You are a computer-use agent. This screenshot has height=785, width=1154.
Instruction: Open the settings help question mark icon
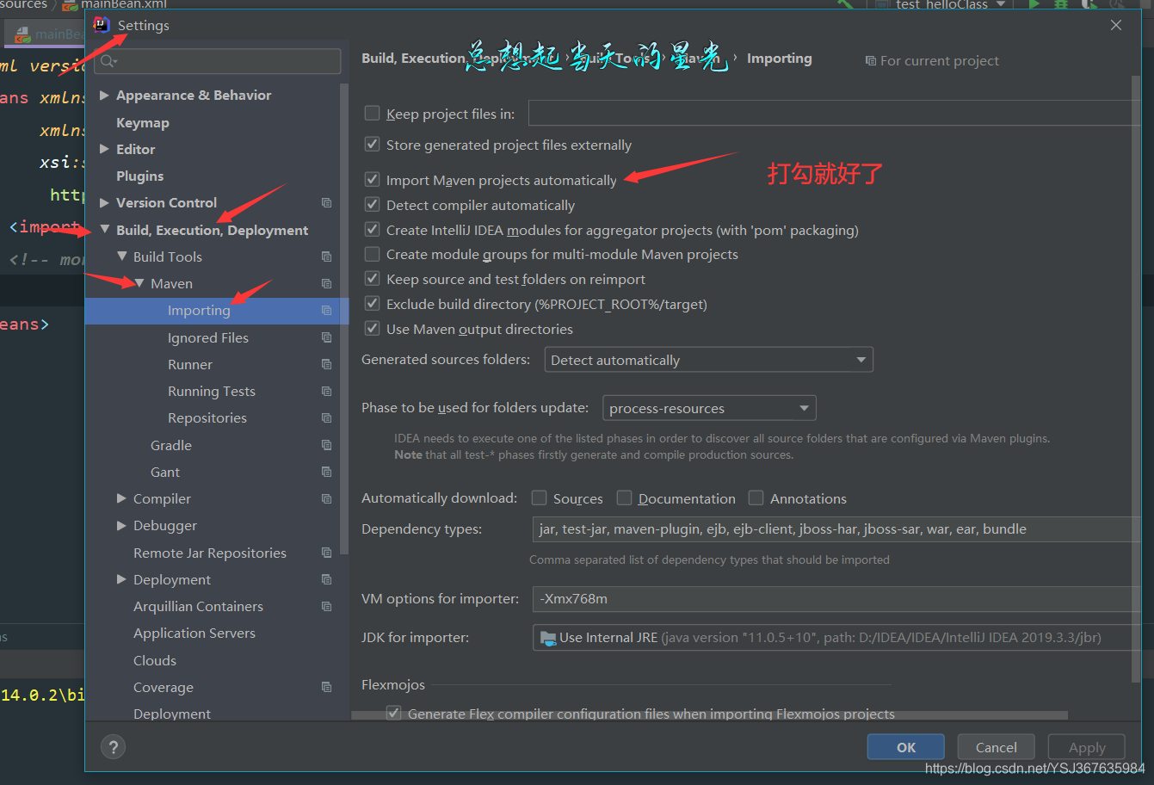click(113, 747)
